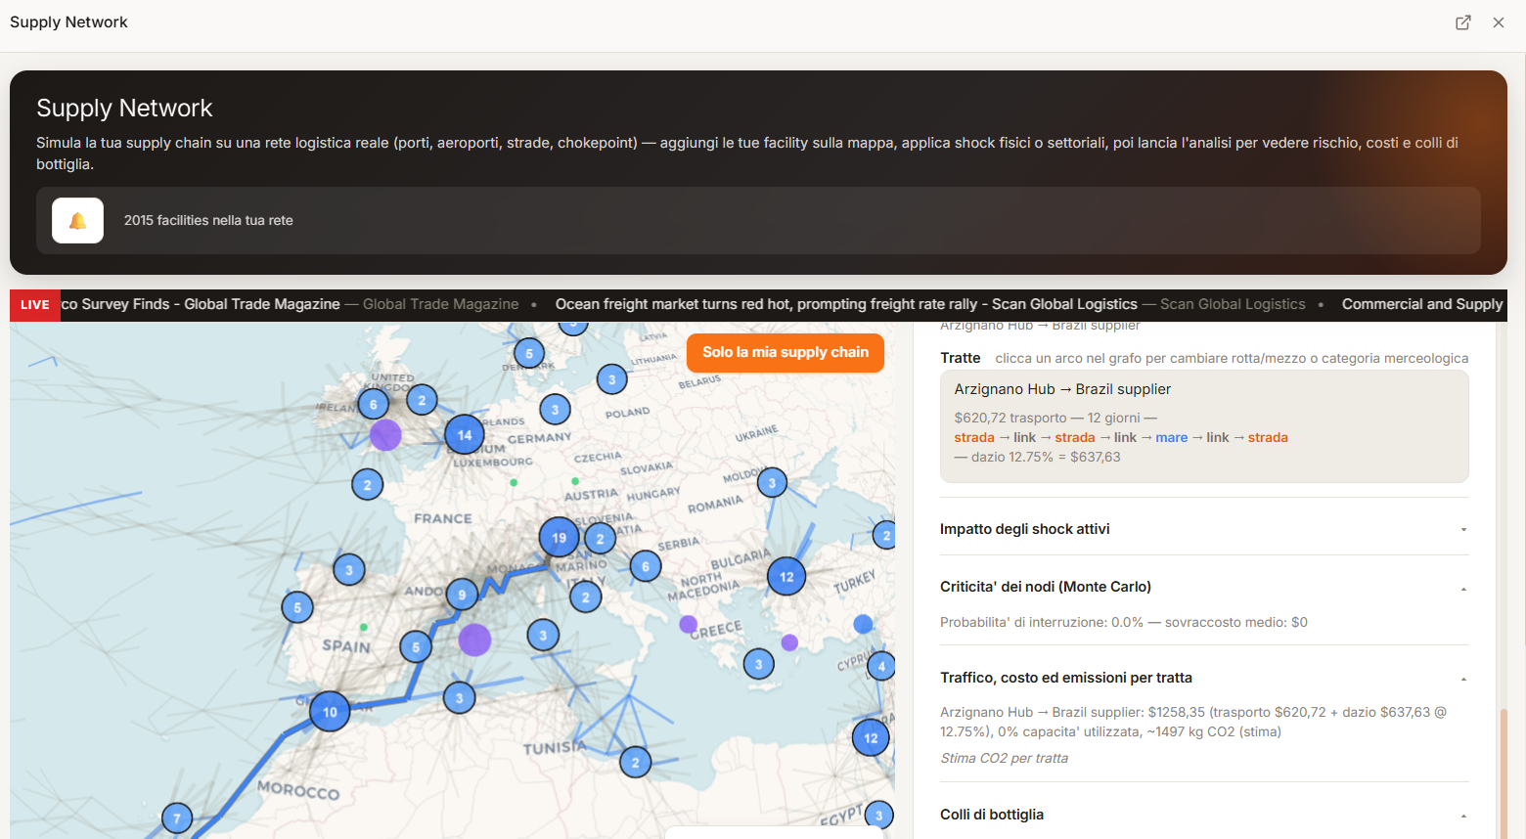Click the green dot in Spain

pyautogui.click(x=364, y=627)
